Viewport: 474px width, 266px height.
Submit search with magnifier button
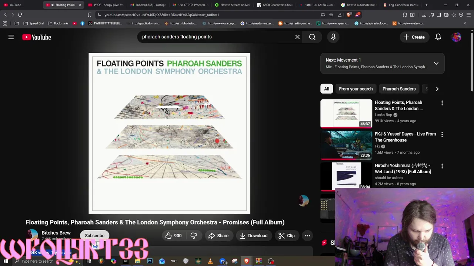(x=312, y=37)
